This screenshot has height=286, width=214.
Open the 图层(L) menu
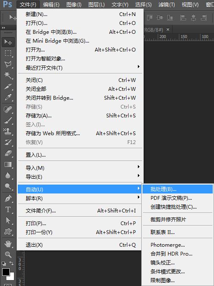pos(96,4)
